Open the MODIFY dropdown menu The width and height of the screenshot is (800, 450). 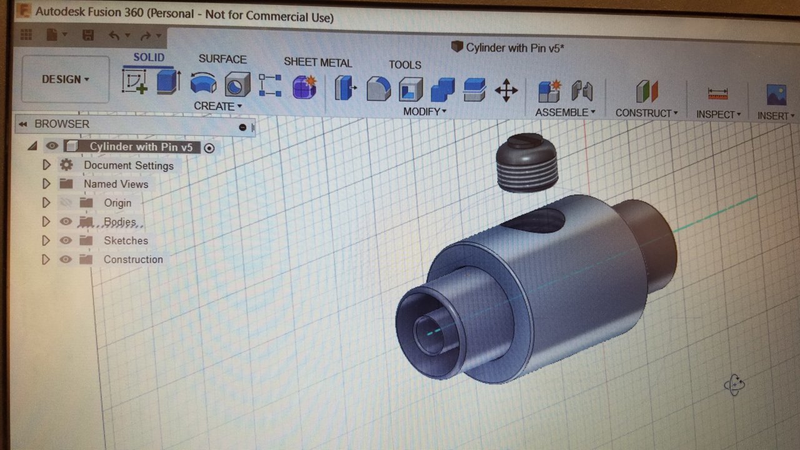[425, 112]
